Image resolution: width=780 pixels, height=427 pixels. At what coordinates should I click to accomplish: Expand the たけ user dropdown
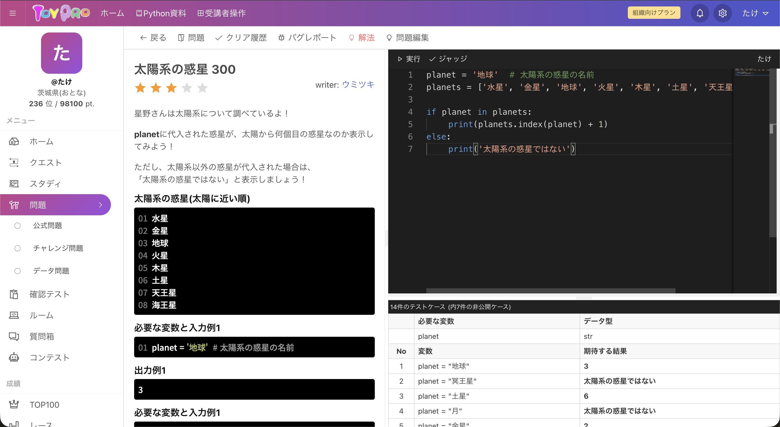pos(755,13)
